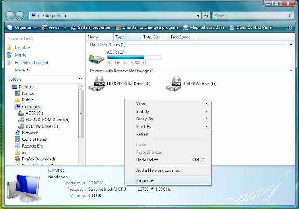The height and width of the screenshot is (209, 299).
Task: Open the Help question mark icon
Action: (x=289, y=27)
